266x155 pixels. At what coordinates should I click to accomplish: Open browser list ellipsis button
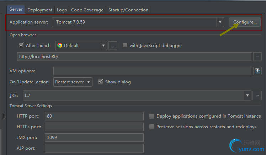pos(113,46)
